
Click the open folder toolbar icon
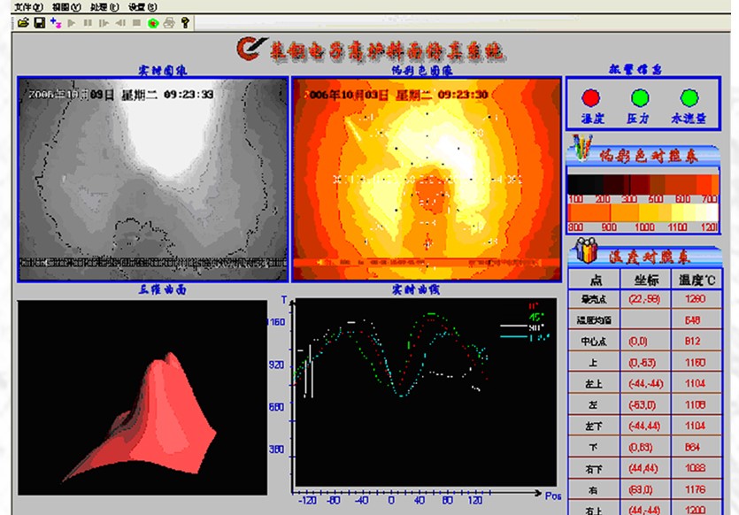pyautogui.click(x=24, y=22)
